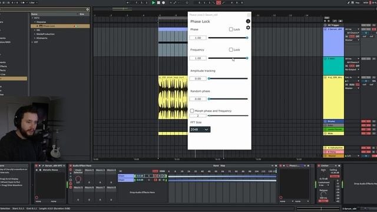Collapse the Dispense folder in browser

[35, 22]
